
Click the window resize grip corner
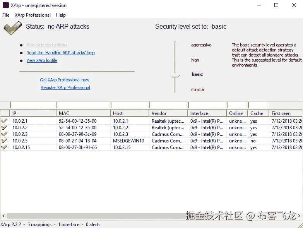click(x=300, y=225)
